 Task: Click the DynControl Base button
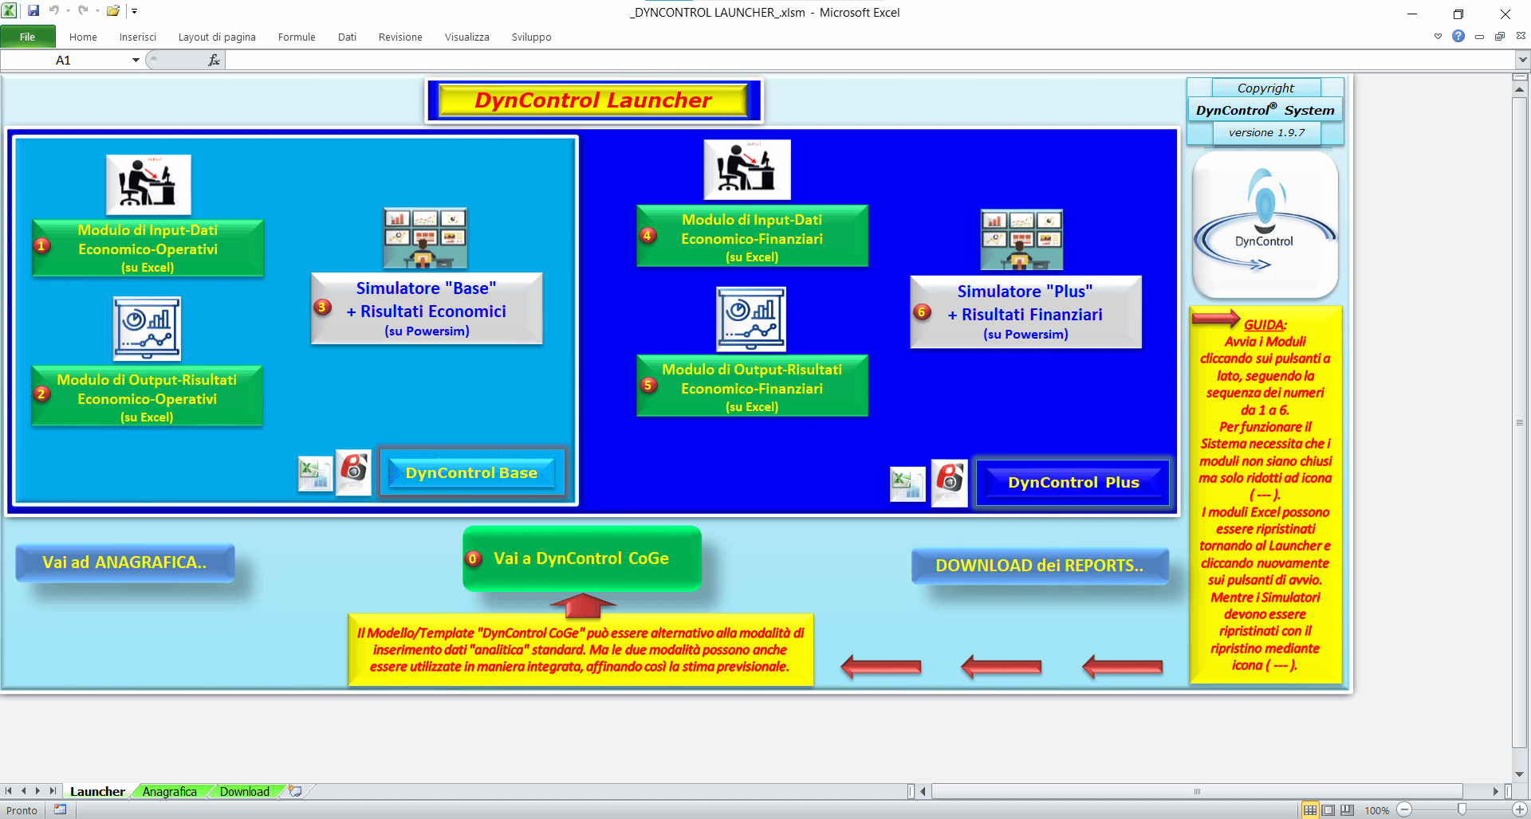click(471, 472)
